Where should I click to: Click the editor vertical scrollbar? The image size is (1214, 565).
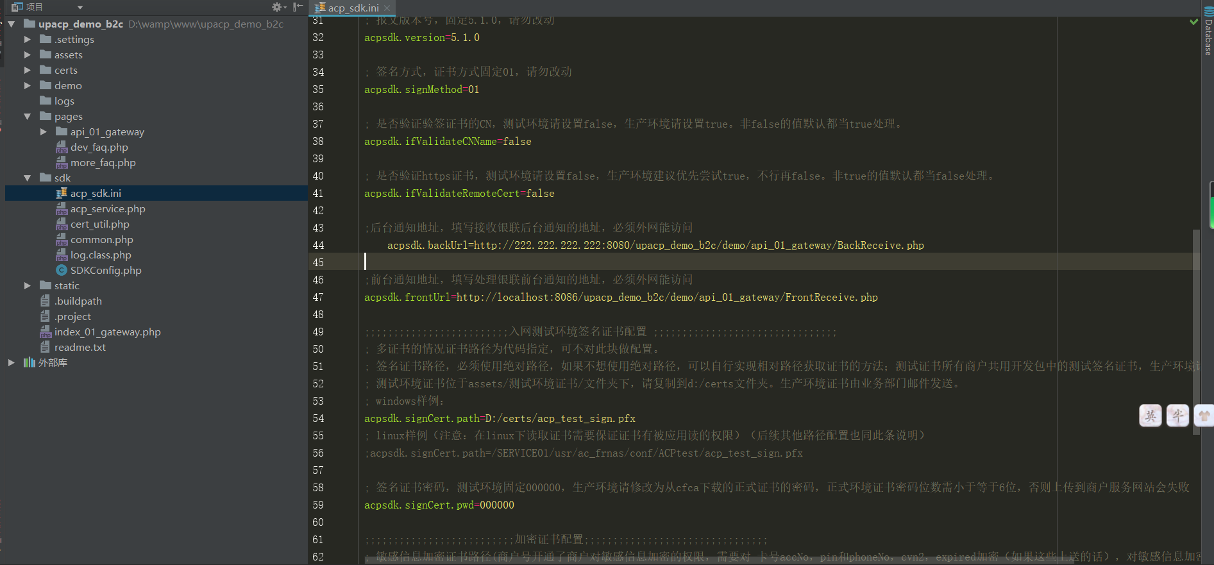[x=1196, y=332]
